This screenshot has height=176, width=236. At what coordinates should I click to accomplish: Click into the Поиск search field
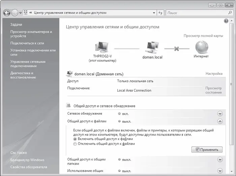coord(197,13)
